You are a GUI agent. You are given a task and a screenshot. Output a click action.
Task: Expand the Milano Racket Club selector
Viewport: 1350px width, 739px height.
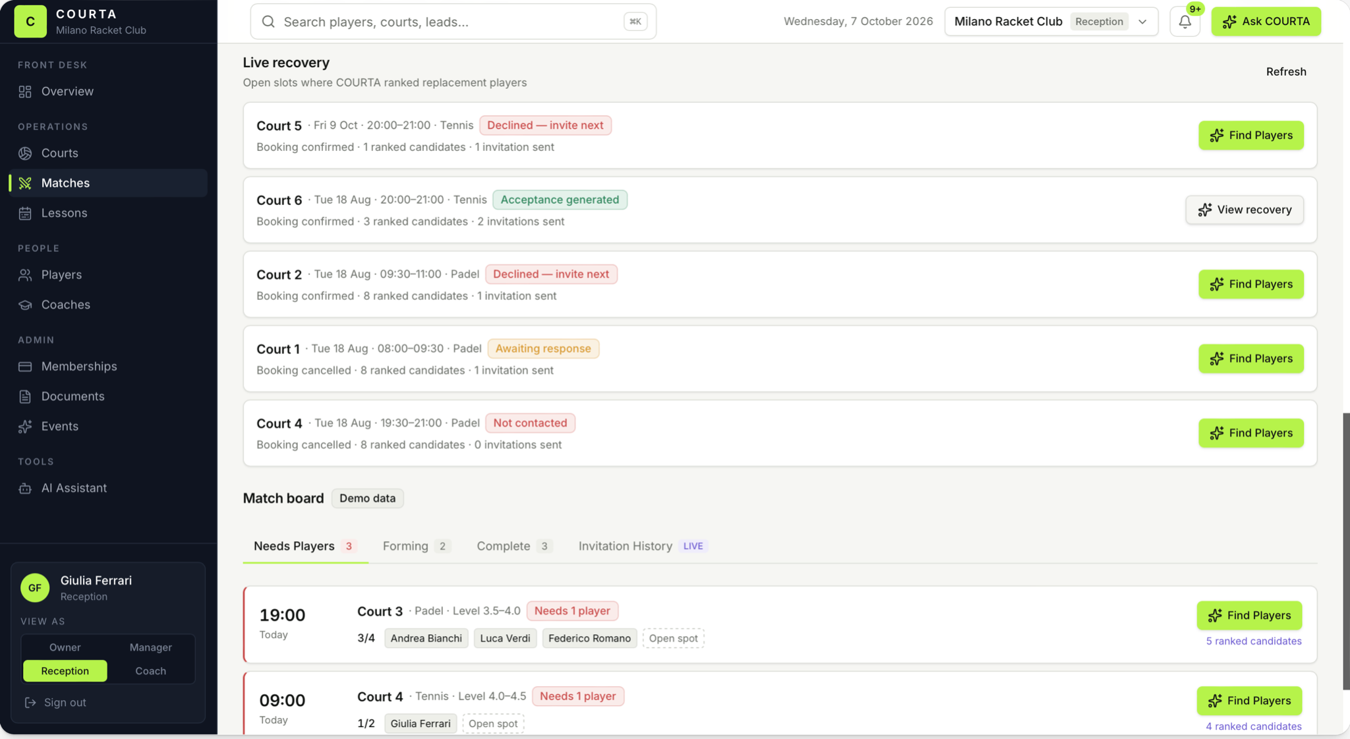(1051, 22)
